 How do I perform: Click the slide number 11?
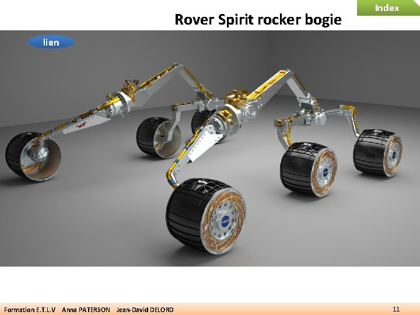point(396,309)
